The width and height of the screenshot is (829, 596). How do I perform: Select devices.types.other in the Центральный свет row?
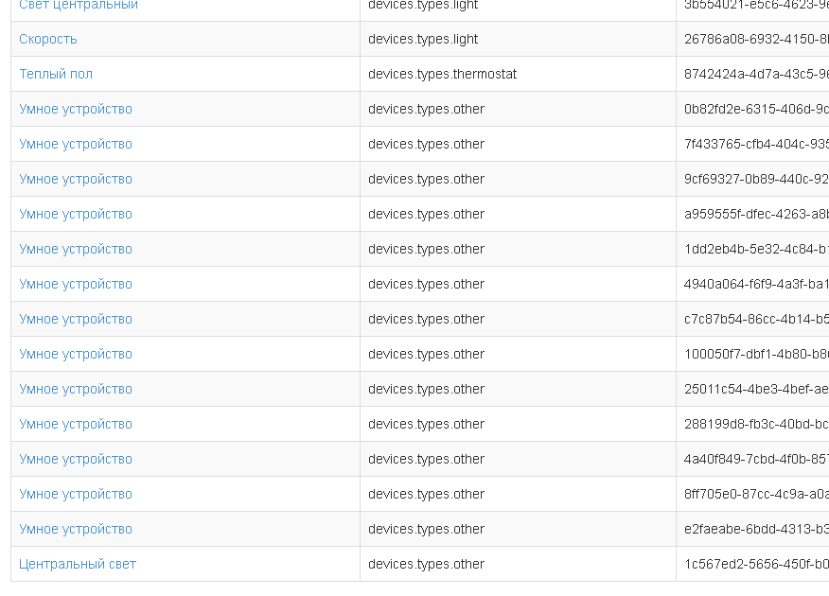pos(426,564)
